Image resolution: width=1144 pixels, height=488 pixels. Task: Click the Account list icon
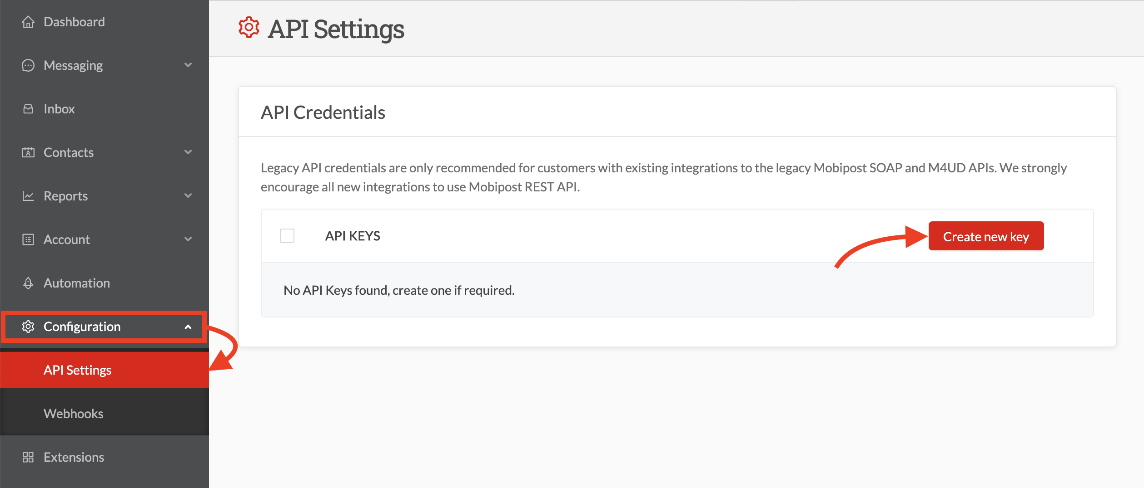point(28,239)
